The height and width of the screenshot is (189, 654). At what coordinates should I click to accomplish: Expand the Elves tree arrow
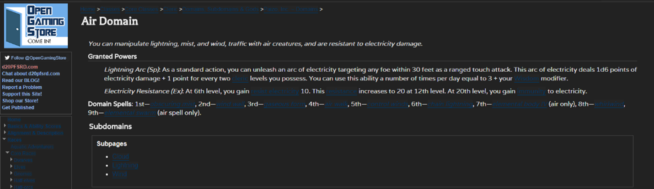tap(11, 167)
